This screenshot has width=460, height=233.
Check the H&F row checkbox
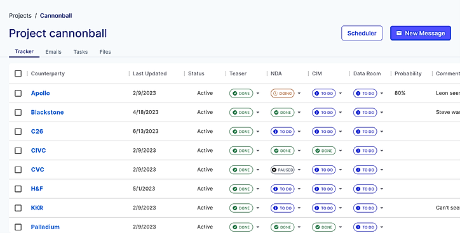(x=18, y=189)
